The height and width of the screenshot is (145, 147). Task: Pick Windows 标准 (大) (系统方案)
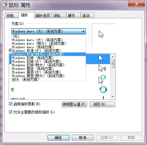click(x=49, y=51)
